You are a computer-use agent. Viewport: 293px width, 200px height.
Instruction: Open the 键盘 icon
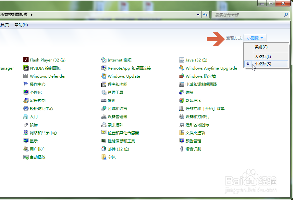click(x=104, y=100)
